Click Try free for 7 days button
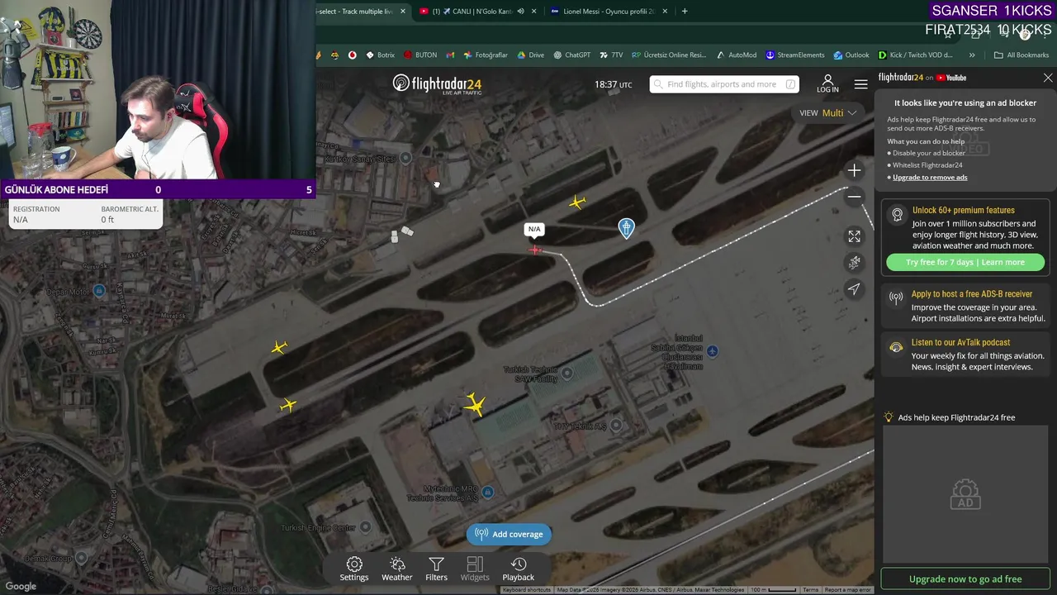 tap(965, 262)
